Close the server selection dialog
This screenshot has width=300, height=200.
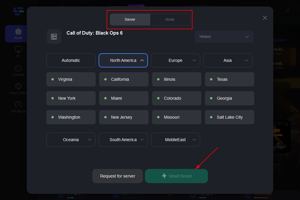coord(265,18)
